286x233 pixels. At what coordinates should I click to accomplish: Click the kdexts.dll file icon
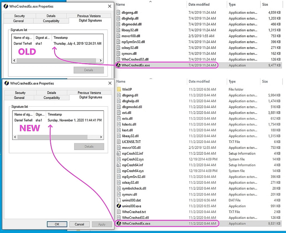[x=119, y=124]
